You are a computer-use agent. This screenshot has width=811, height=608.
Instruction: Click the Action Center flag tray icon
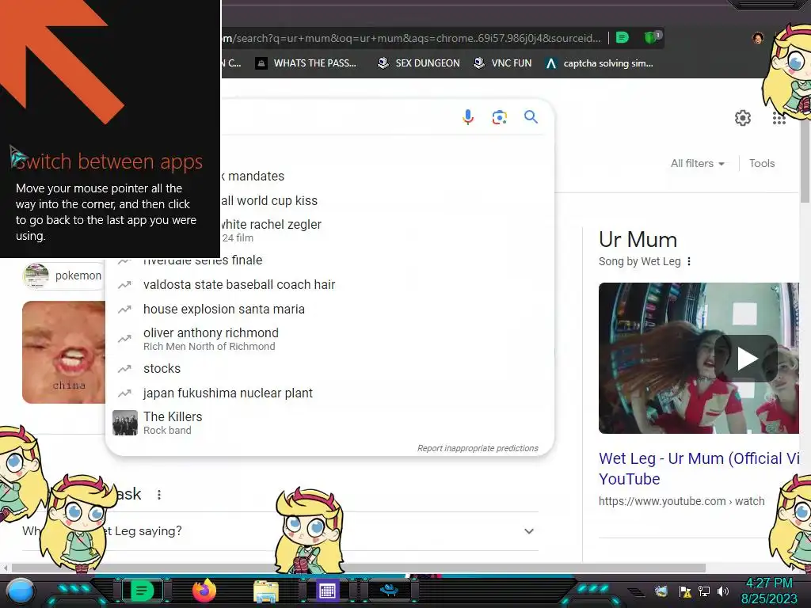tap(685, 591)
